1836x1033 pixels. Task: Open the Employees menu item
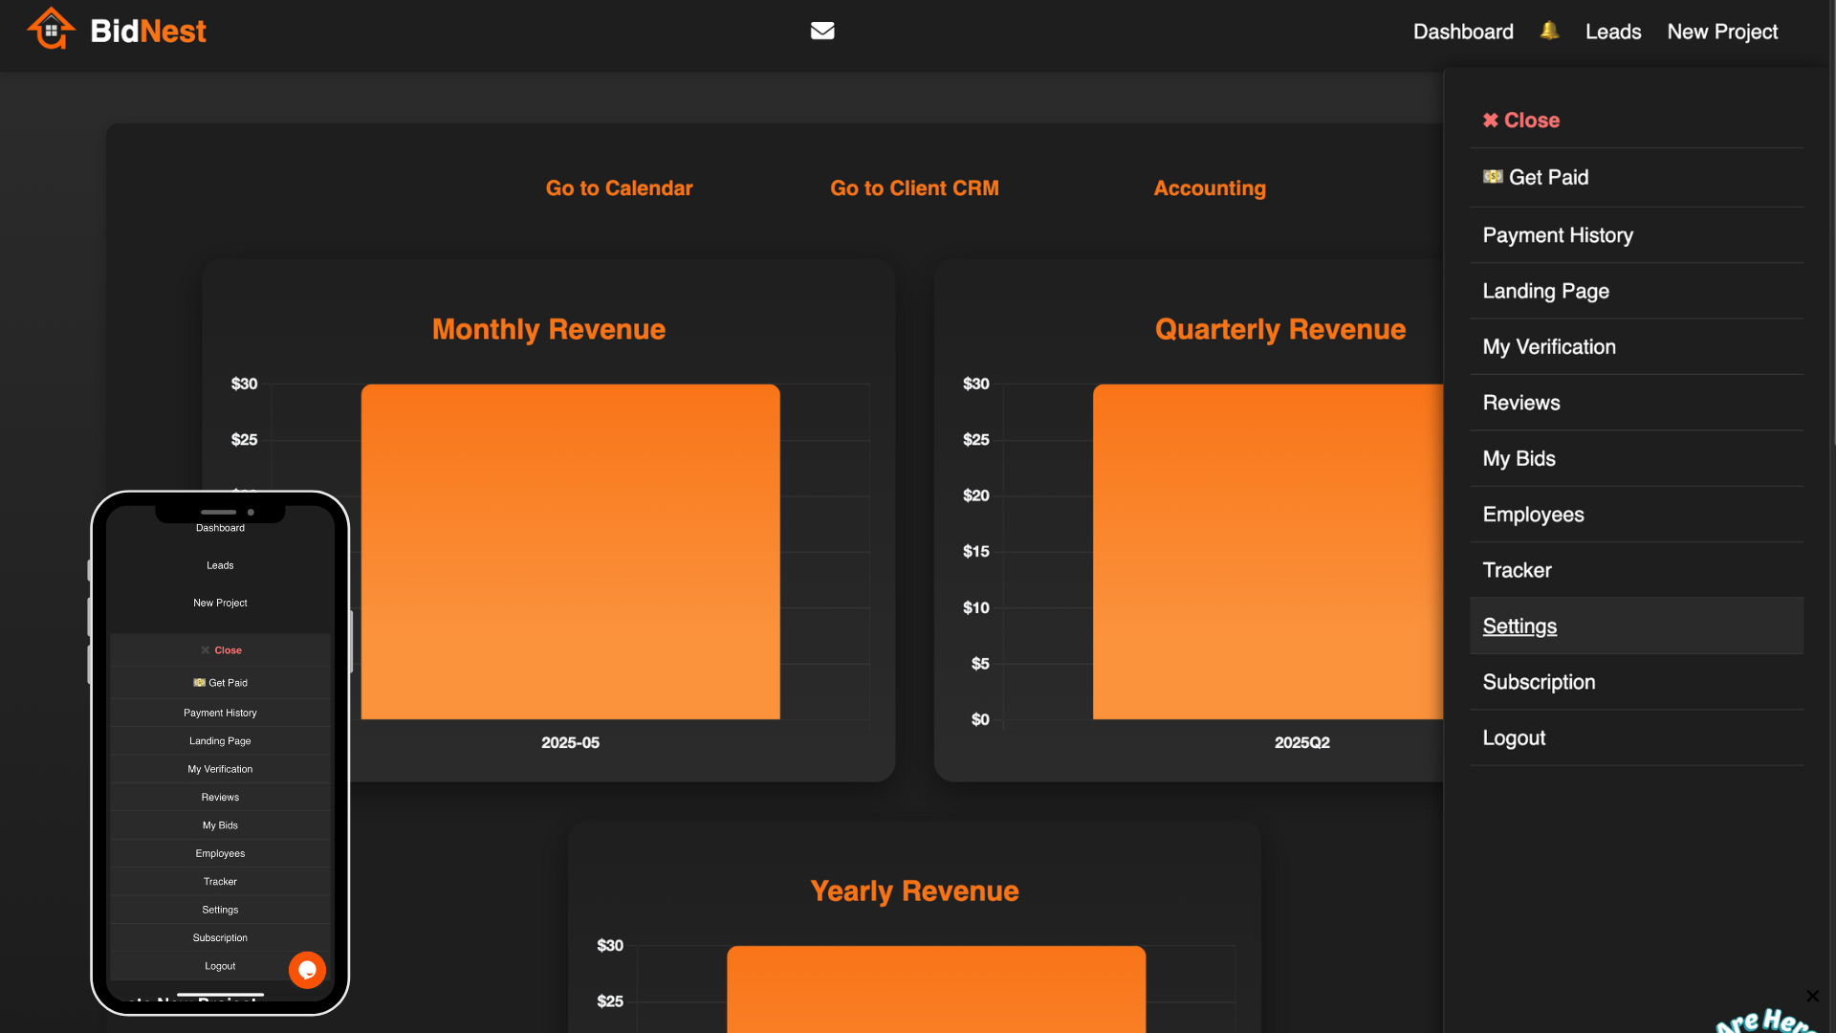1533,515
